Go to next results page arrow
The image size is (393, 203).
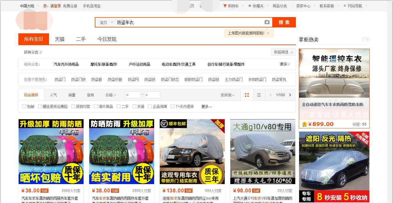pyautogui.click(x=290, y=95)
